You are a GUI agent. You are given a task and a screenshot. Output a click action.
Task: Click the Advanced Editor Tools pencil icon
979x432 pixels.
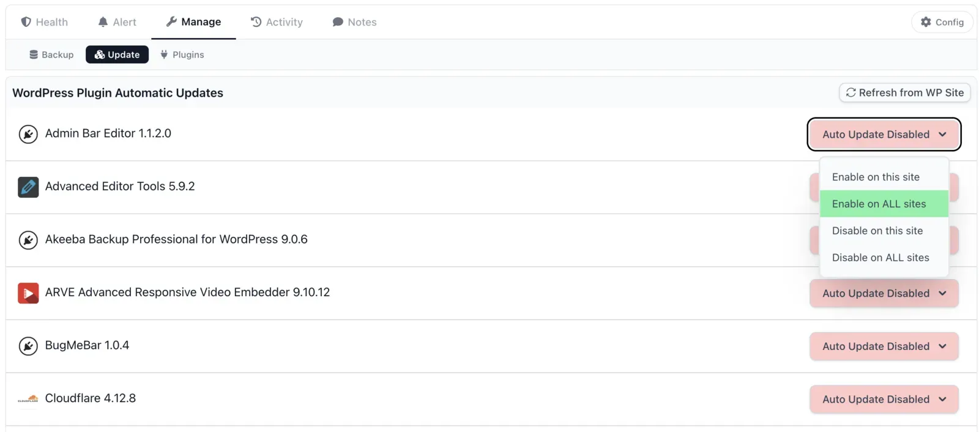point(28,187)
